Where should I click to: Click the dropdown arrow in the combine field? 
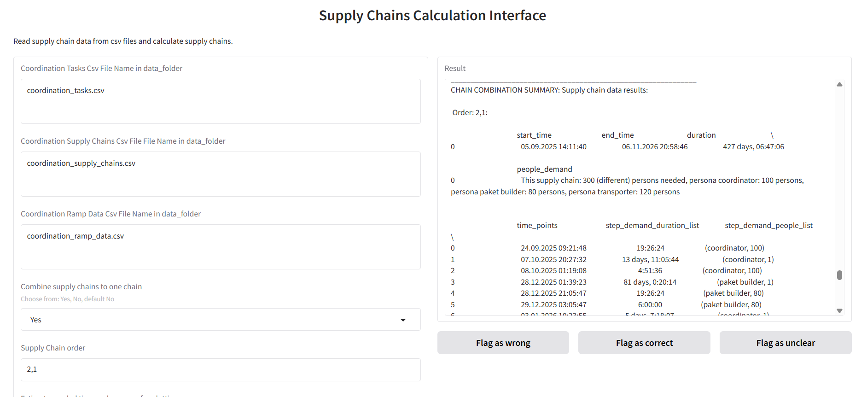[x=403, y=320]
